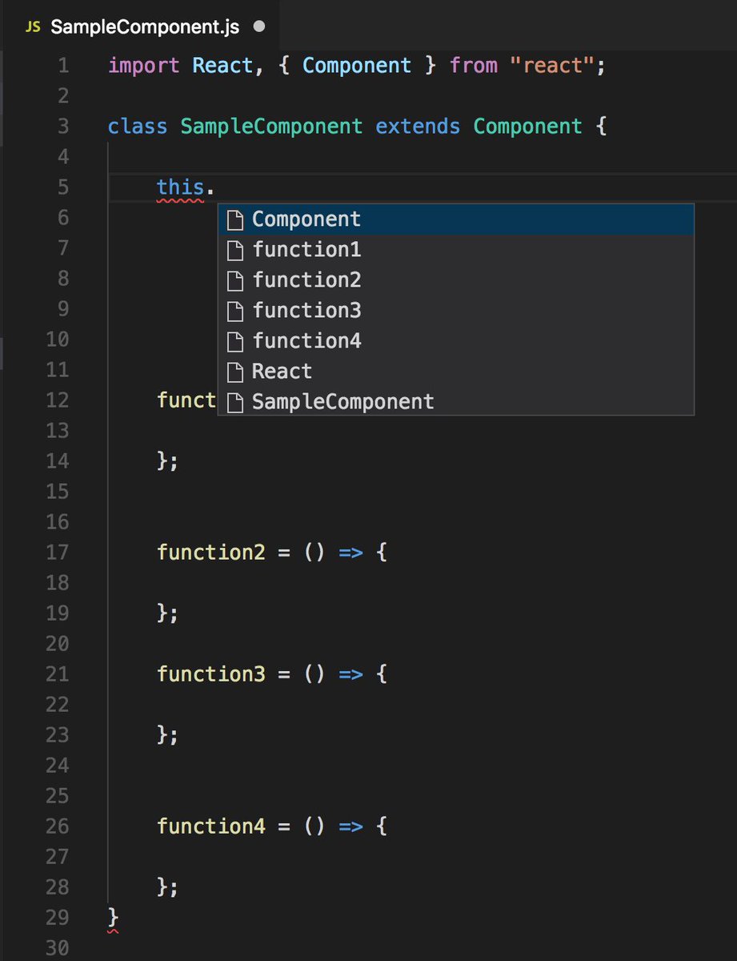Click line number 5 in the gutter
Screen dimensions: 737x961
click(x=63, y=187)
